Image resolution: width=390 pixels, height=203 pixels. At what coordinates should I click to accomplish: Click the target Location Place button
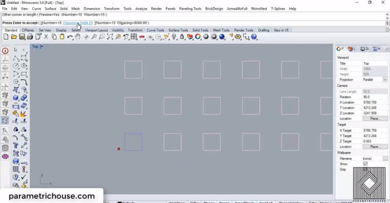(x=374, y=147)
